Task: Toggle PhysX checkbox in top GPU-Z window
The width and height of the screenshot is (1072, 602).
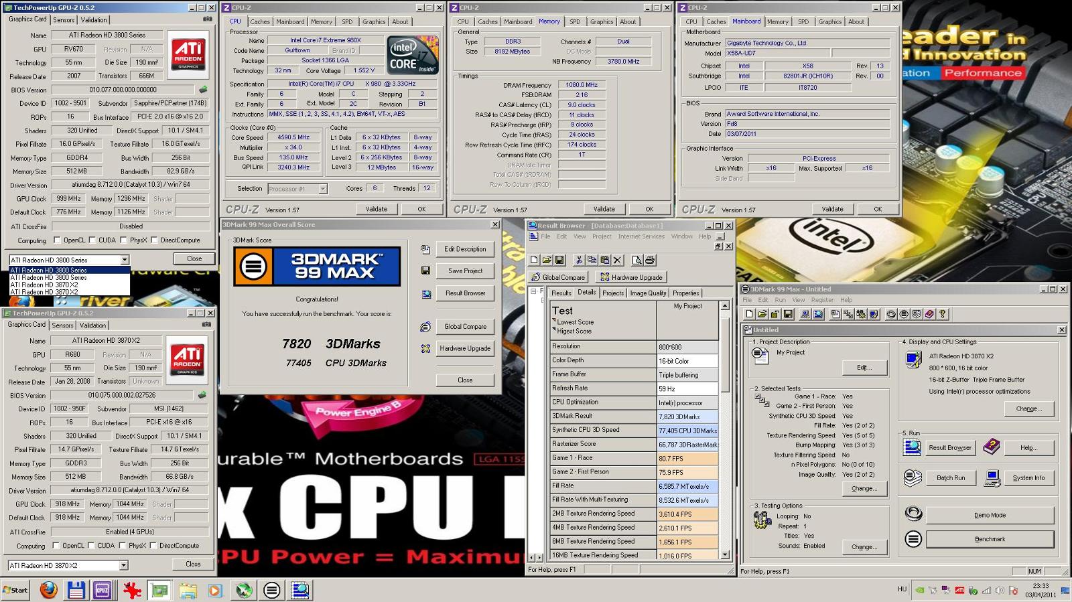Action: pyautogui.click(x=123, y=240)
